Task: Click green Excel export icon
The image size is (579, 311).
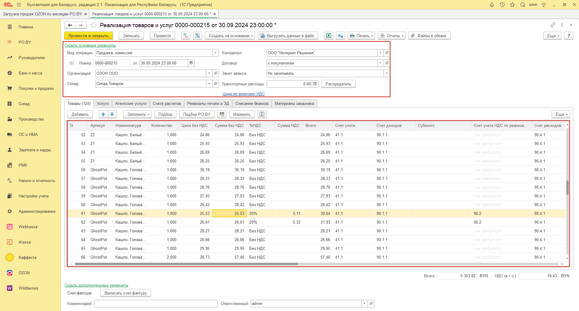Action: (x=329, y=36)
